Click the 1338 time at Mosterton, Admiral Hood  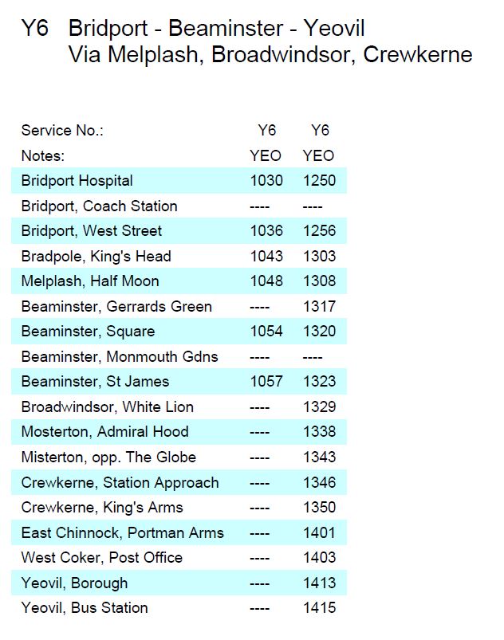[x=319, y=432]
